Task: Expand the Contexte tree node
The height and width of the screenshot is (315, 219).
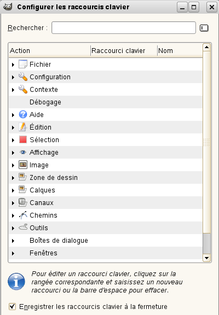Action: tap(13, 90)
